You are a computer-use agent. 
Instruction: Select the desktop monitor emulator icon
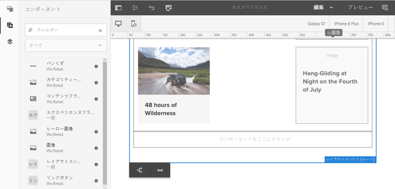click(x=118, y=24)
